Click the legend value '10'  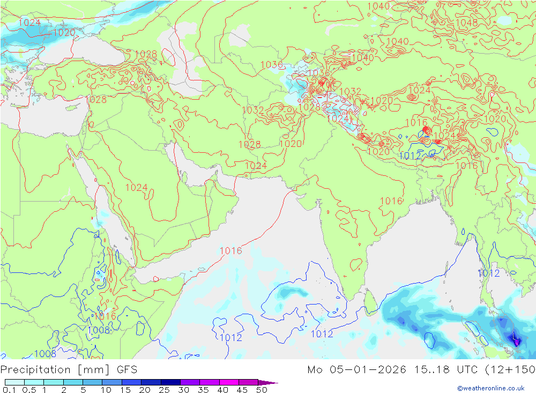[106, 390]
